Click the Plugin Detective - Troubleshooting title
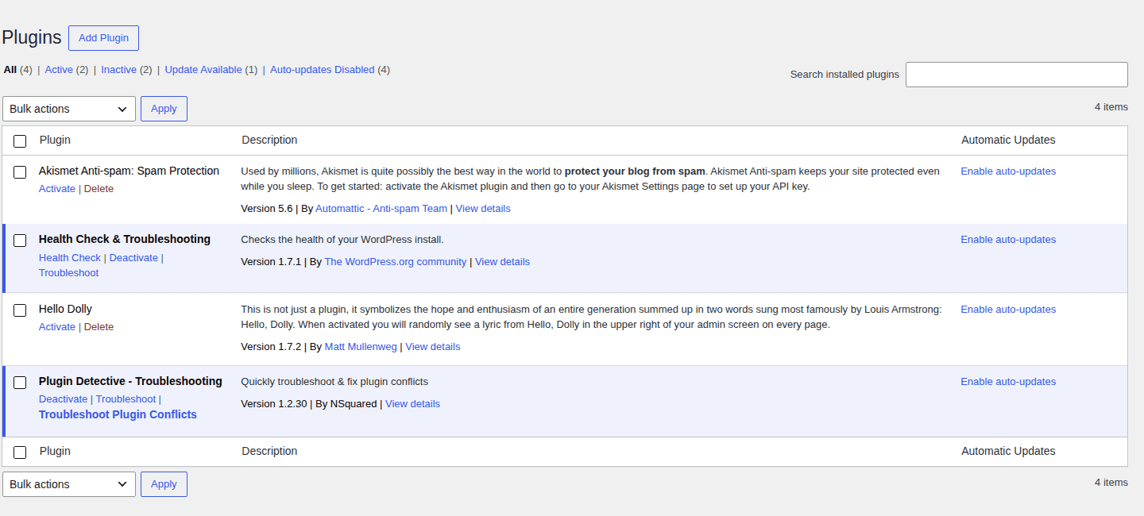The width and height of the screenshot is (1144, 516). tap(130, 382)
